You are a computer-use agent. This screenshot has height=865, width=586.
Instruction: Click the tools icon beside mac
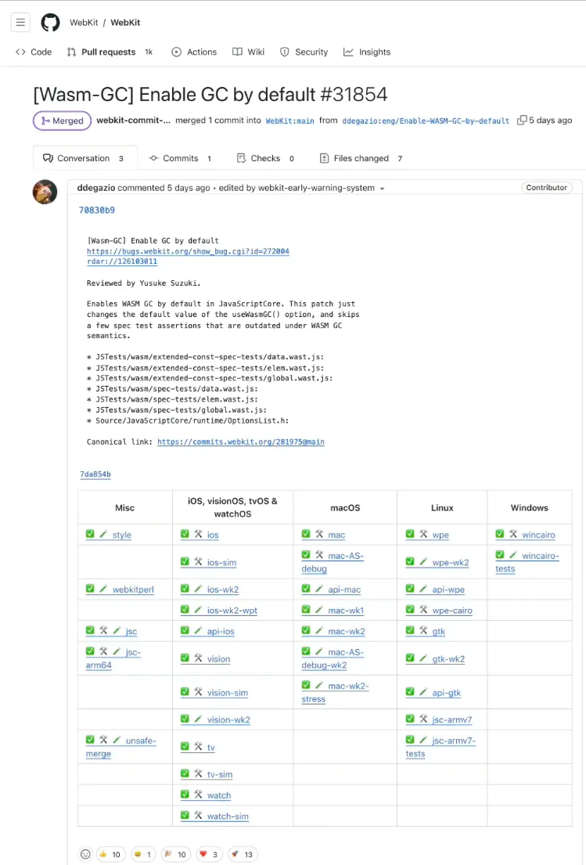[319, 534]
